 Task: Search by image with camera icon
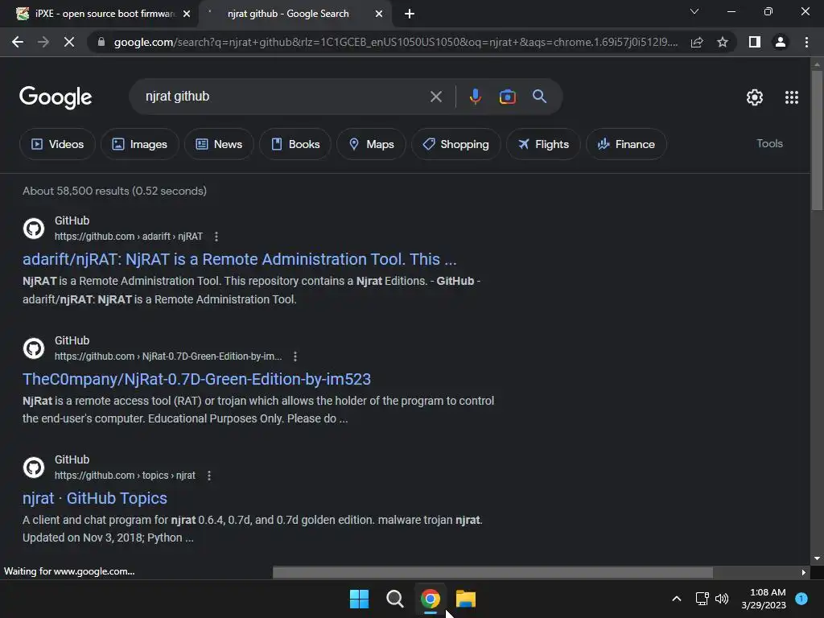coord(507,97)
